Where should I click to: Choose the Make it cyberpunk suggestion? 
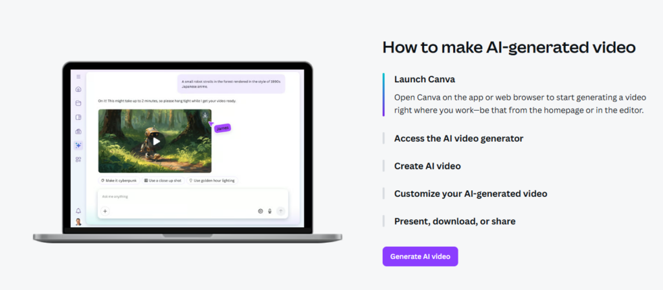119,181
